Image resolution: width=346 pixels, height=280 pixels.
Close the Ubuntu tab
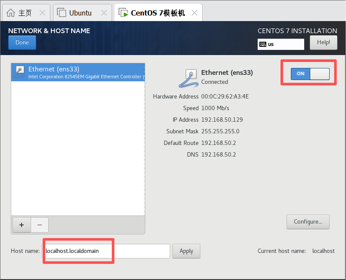pos(104,13)
